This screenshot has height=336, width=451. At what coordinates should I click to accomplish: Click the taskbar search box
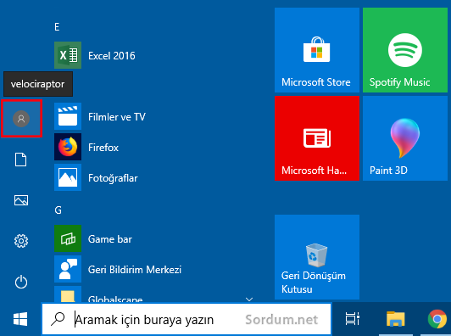tap(187, 319)
